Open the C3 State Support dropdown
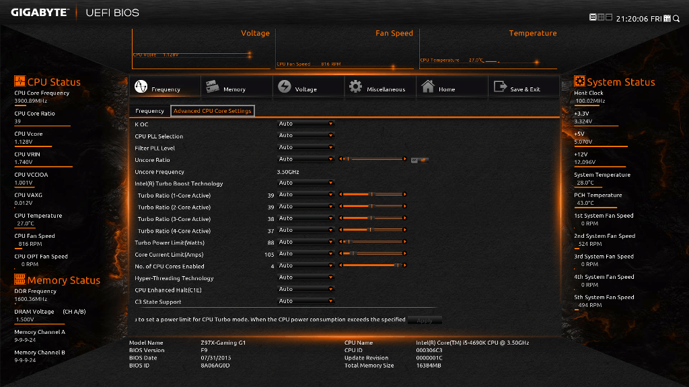The width and height of the screenshot is (689, 387). pos(306,302)
